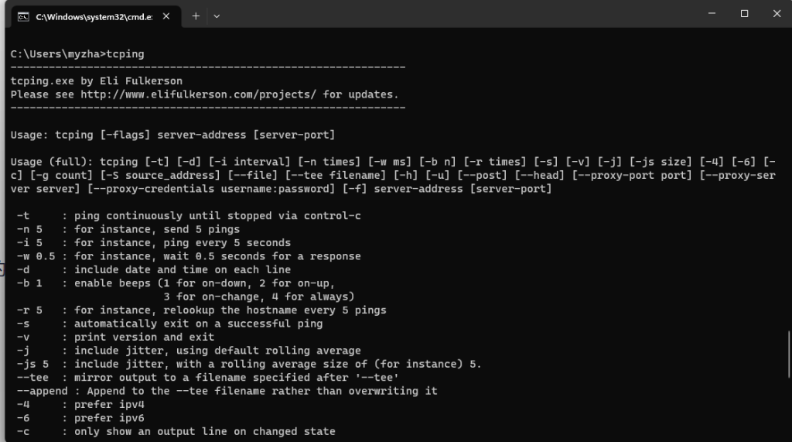The width and height of the screenshot is (792, 442).
Task: Click the short 'Usage: tcping [-flags]' line
Action: tap(172, 135)
